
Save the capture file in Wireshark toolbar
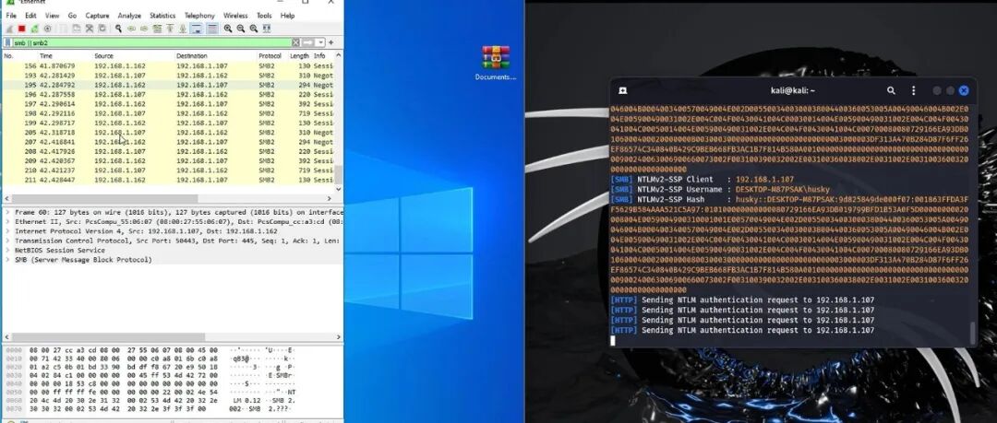(x=77, y=29)
